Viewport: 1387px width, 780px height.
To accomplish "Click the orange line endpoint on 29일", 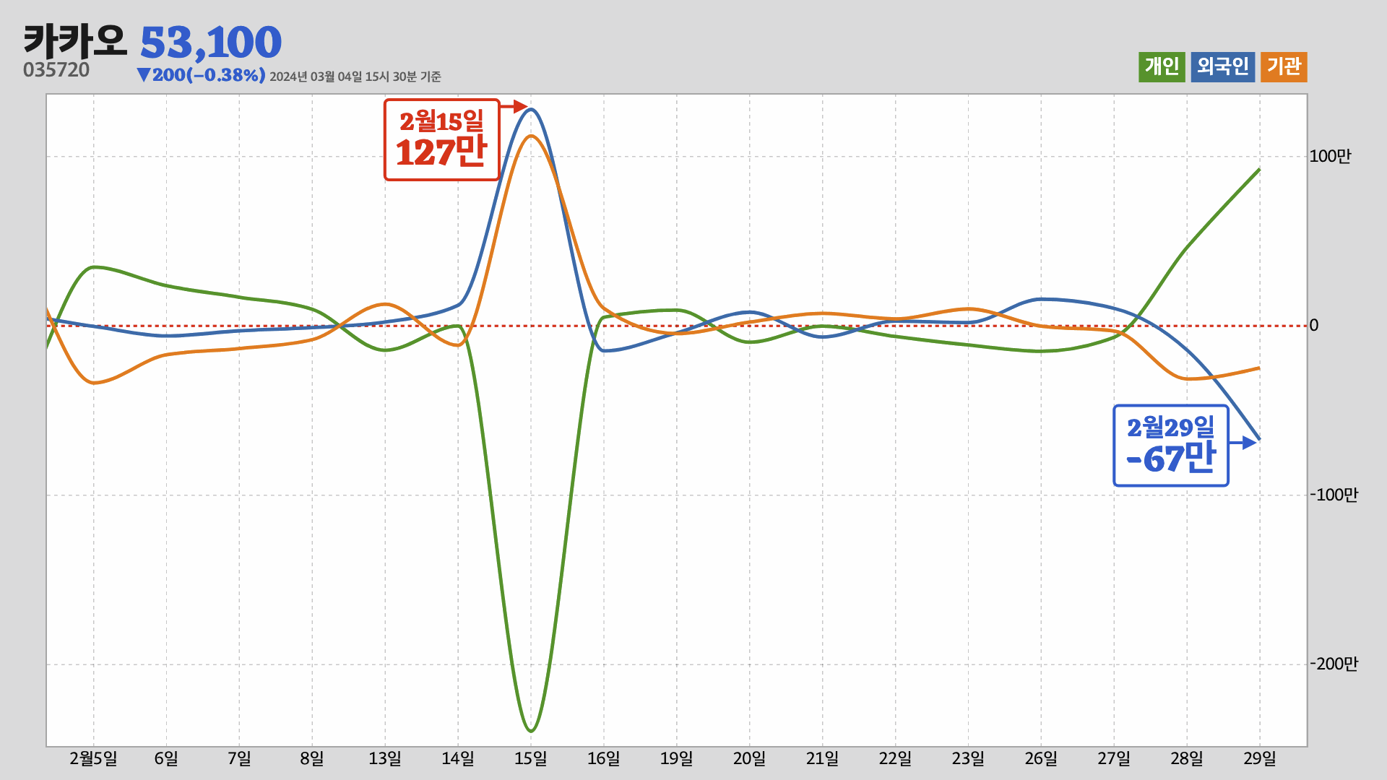I will [x=1260, y=368].
